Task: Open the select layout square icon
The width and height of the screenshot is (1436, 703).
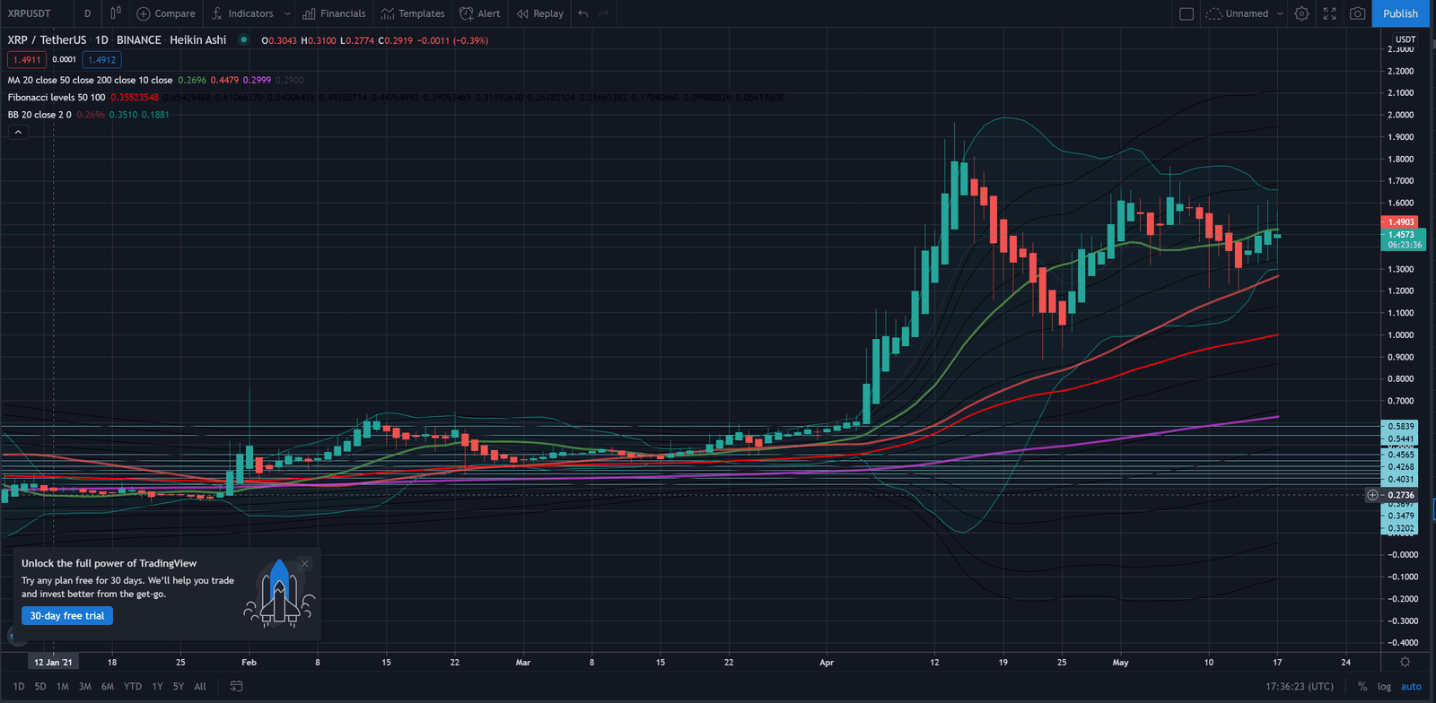Action: point(1186,13)
